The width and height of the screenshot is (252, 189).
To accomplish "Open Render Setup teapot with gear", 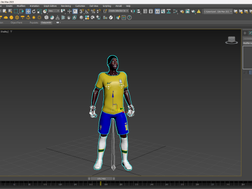I will (x=182, y=12).
